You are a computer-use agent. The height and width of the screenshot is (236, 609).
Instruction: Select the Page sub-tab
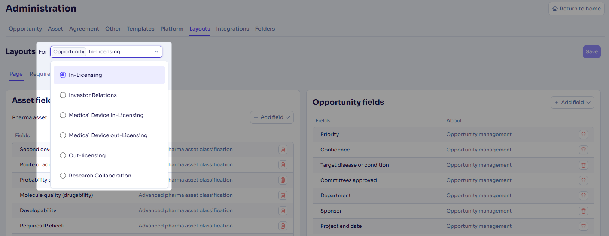(x=16, y=74)
